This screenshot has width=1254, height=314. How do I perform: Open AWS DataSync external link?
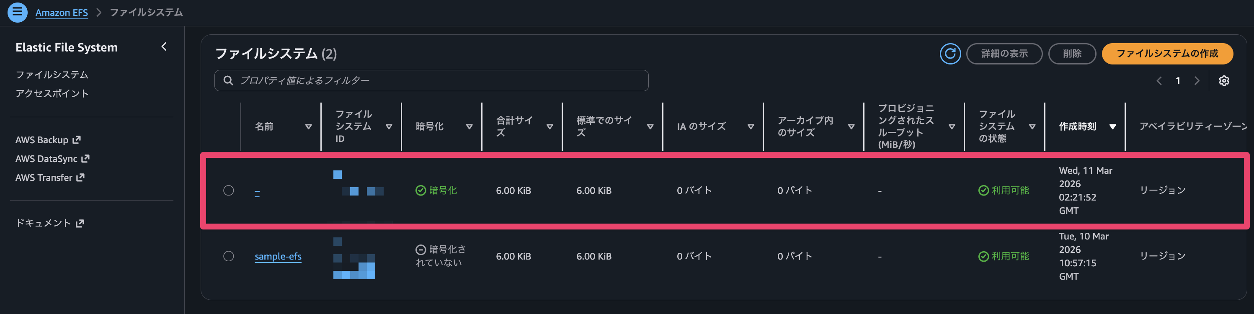tap(52, 159)
